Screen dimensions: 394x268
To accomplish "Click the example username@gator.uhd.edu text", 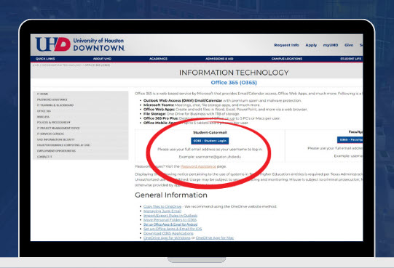I will point(210,157).
